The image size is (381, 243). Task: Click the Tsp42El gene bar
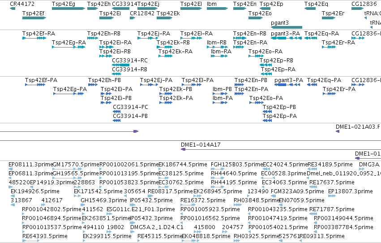pyautogui.click(x=191, y=9)
